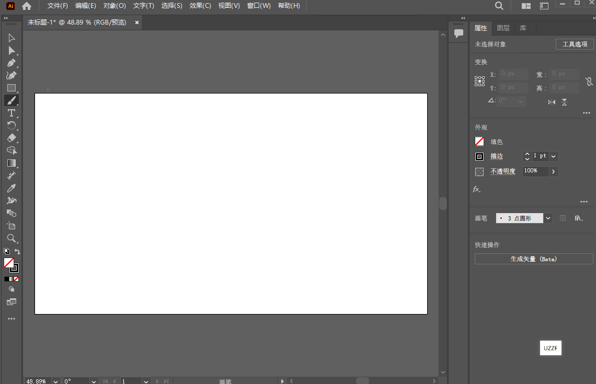
Task: Open the 不透明度 panel link
Action: (x=502, y=171)
